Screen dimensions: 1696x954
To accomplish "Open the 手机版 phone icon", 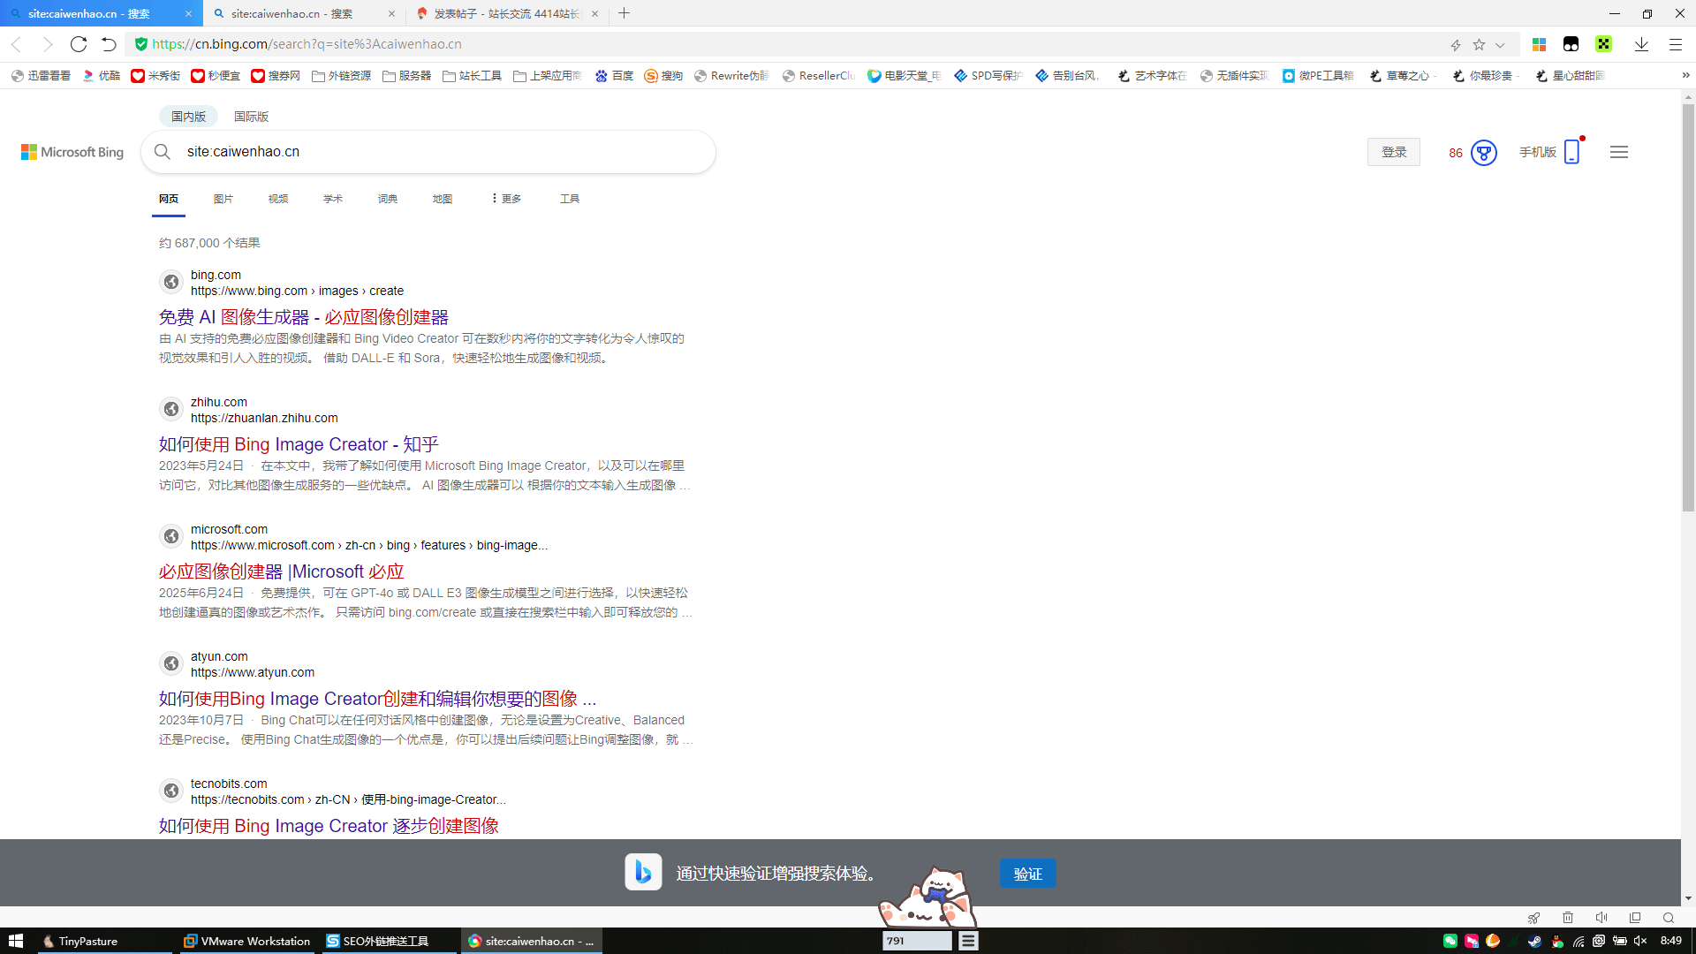I will pos(1572,152).
